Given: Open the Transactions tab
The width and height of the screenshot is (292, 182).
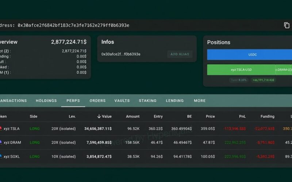Looking at the screenshot, I should [x=13, y=101].
